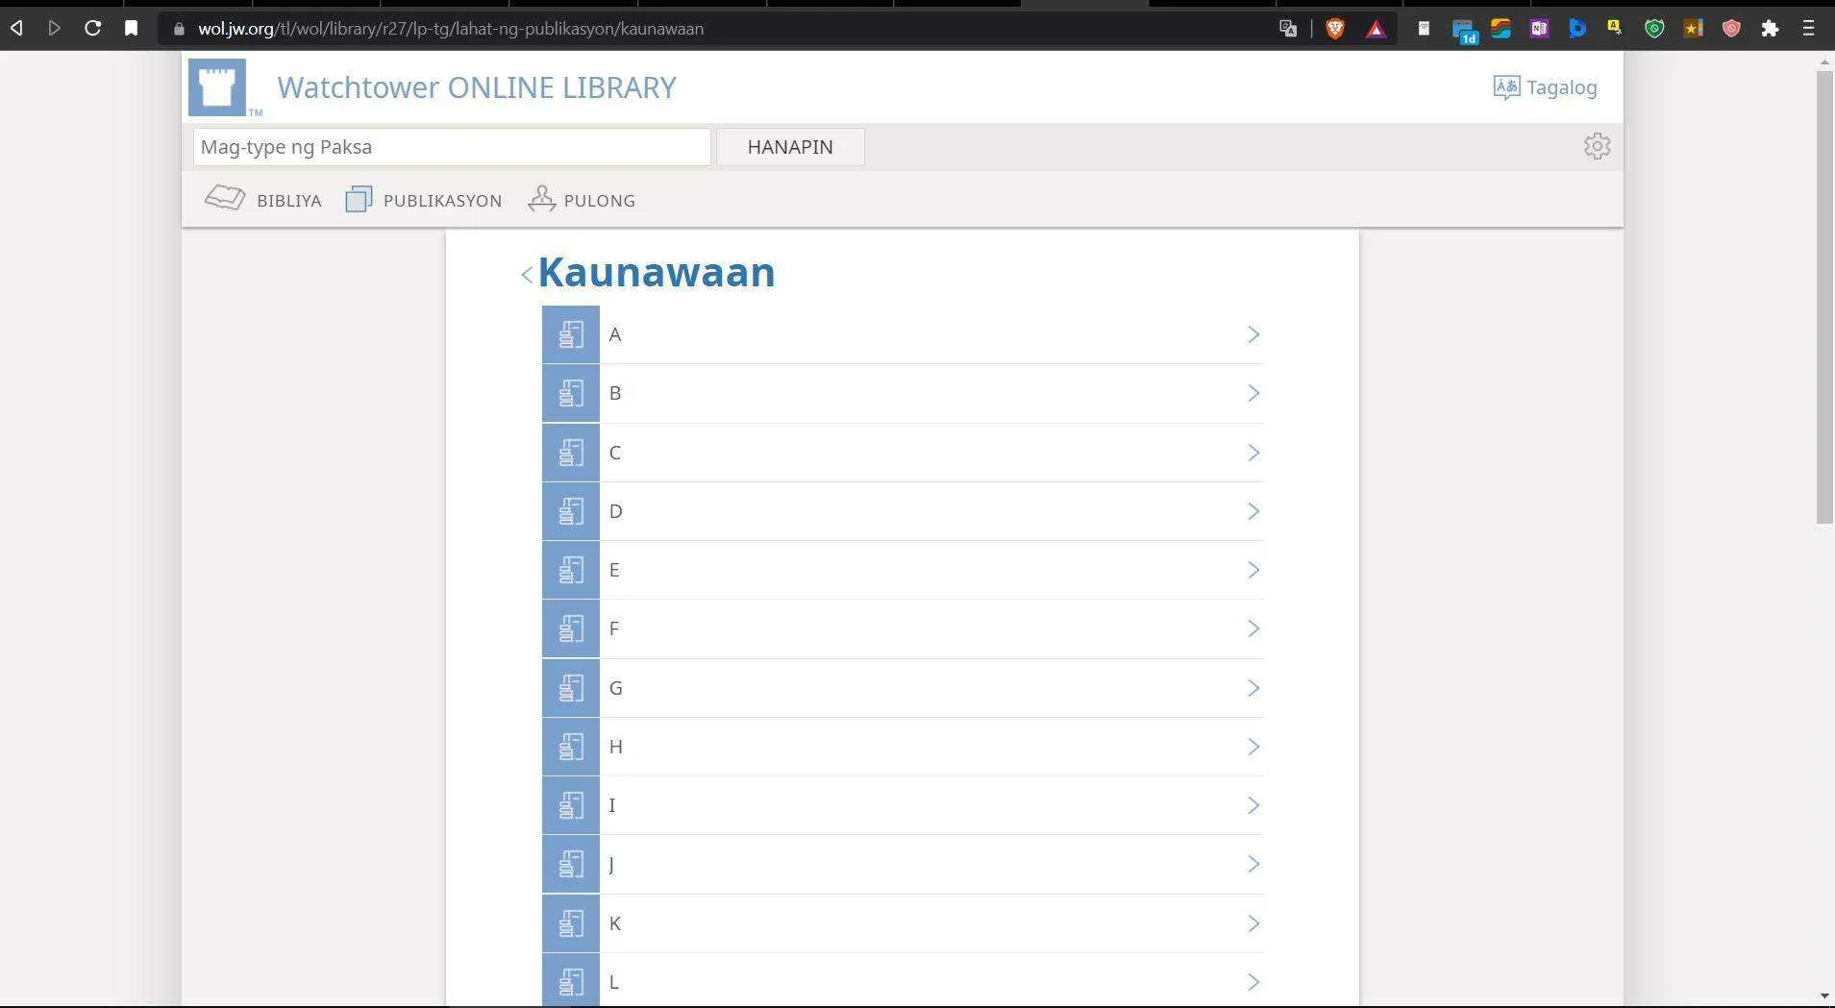
Task: Click the Watchtower tower logo
Action: coord(217,87)
